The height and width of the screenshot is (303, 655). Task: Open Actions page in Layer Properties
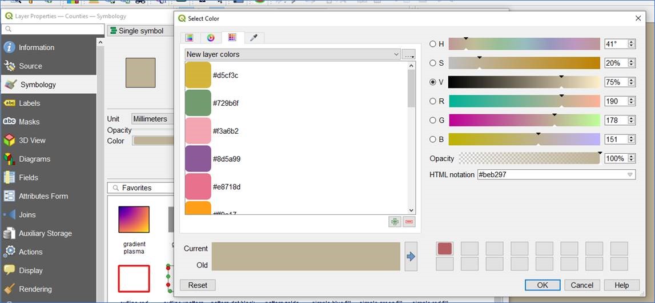(x=49, y=252)
